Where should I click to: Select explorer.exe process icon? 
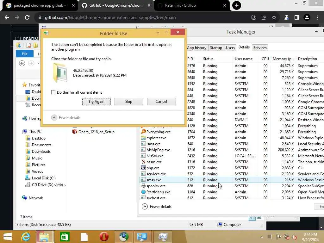(x=143, y=138)
